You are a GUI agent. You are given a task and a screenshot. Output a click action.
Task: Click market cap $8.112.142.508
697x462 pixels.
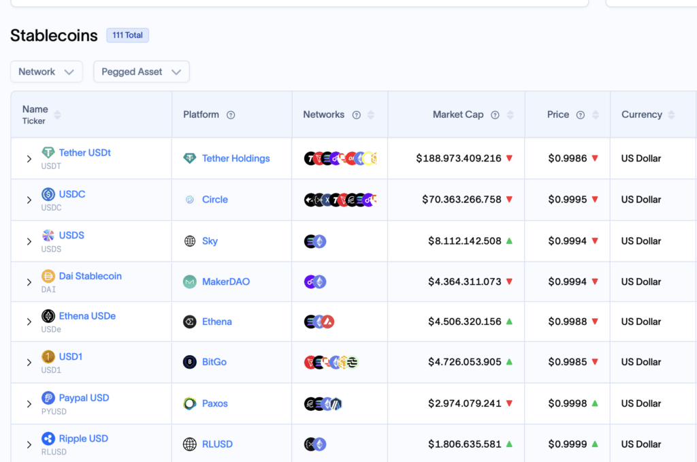pyautogui.click(x=465, y=241)
